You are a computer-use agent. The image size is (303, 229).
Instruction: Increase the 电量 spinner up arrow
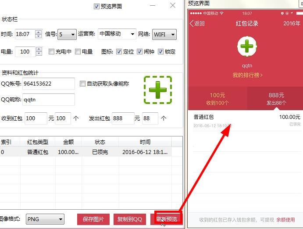coord(39,50)
